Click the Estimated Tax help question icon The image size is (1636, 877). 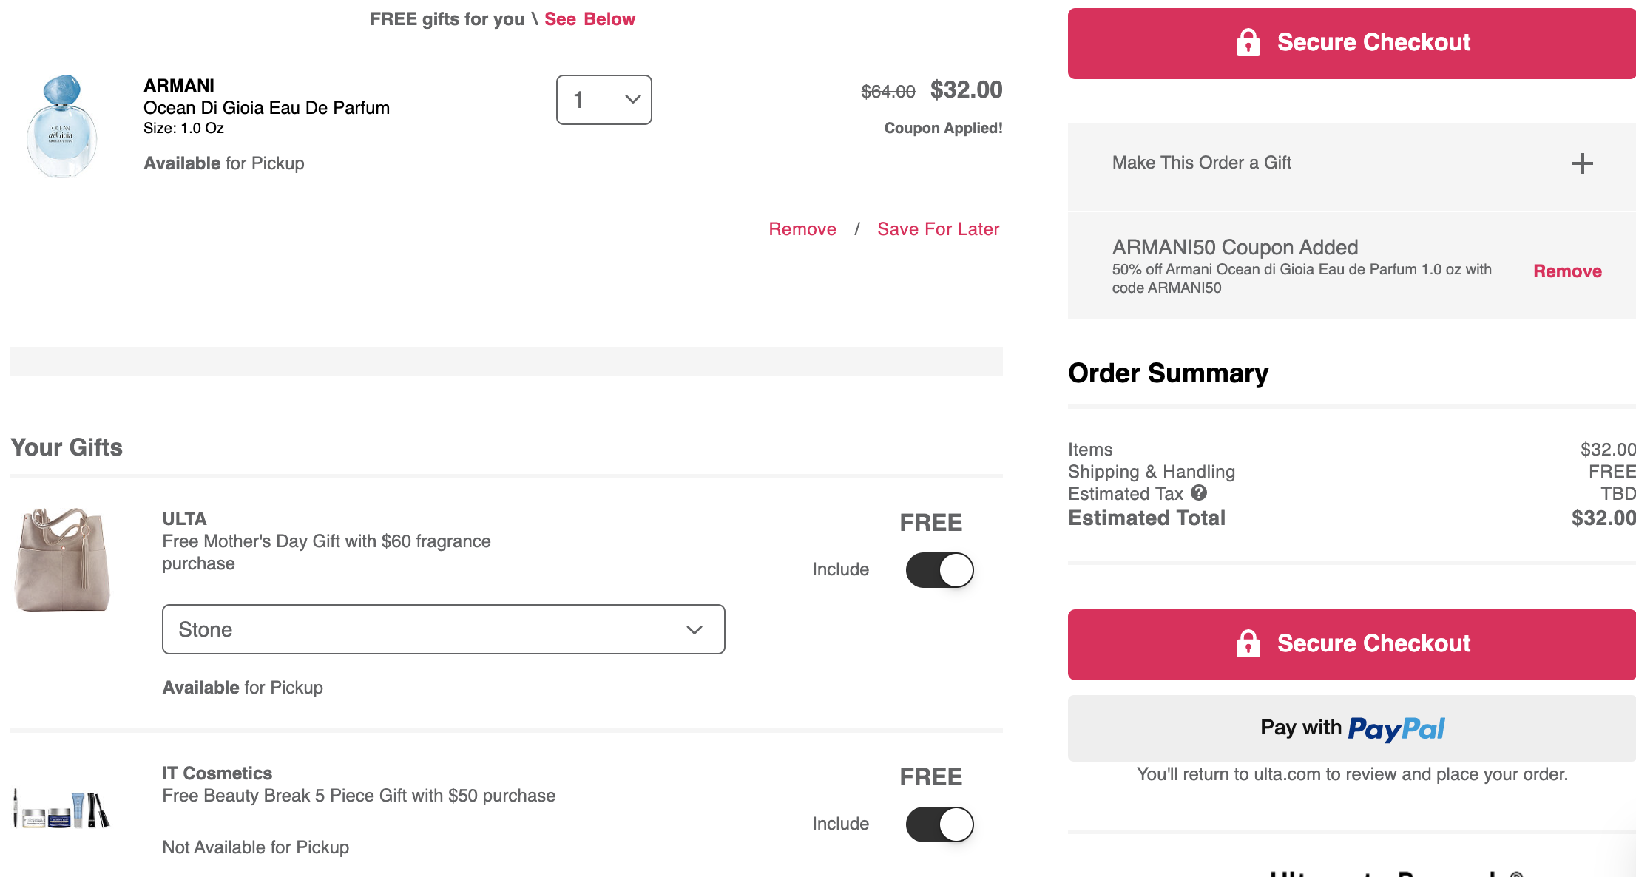click(x=1199, y=492)
